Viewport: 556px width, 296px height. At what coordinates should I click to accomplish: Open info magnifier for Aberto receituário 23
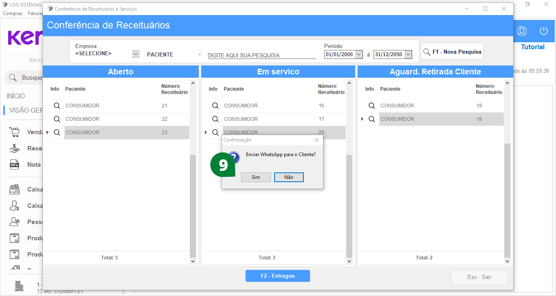(57, 133)
